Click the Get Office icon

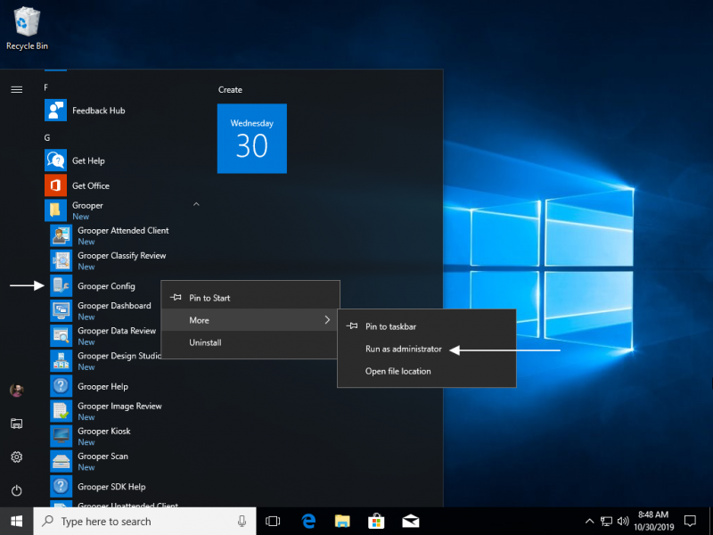56,185
